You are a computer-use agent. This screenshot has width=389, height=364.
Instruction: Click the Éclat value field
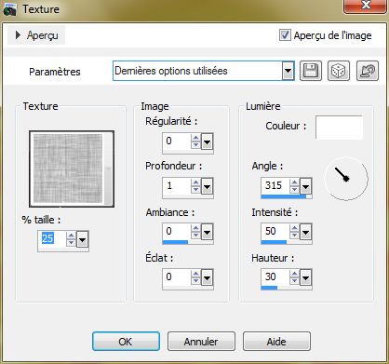(176, 277)
